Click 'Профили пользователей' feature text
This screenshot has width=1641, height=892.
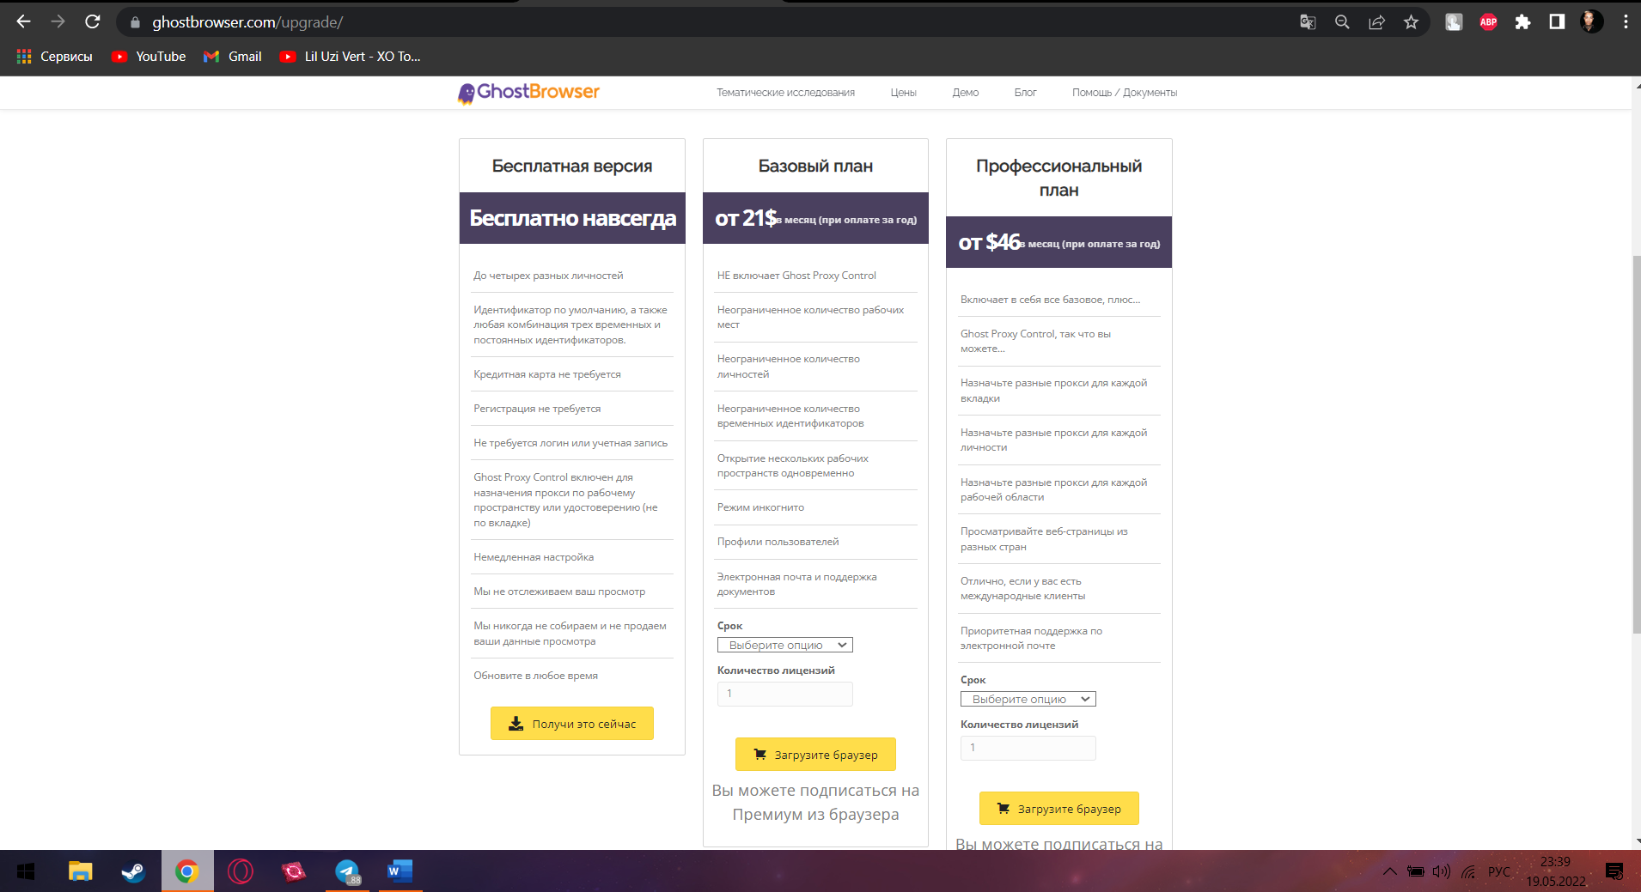pyautogui.click(x=778, y=542)
